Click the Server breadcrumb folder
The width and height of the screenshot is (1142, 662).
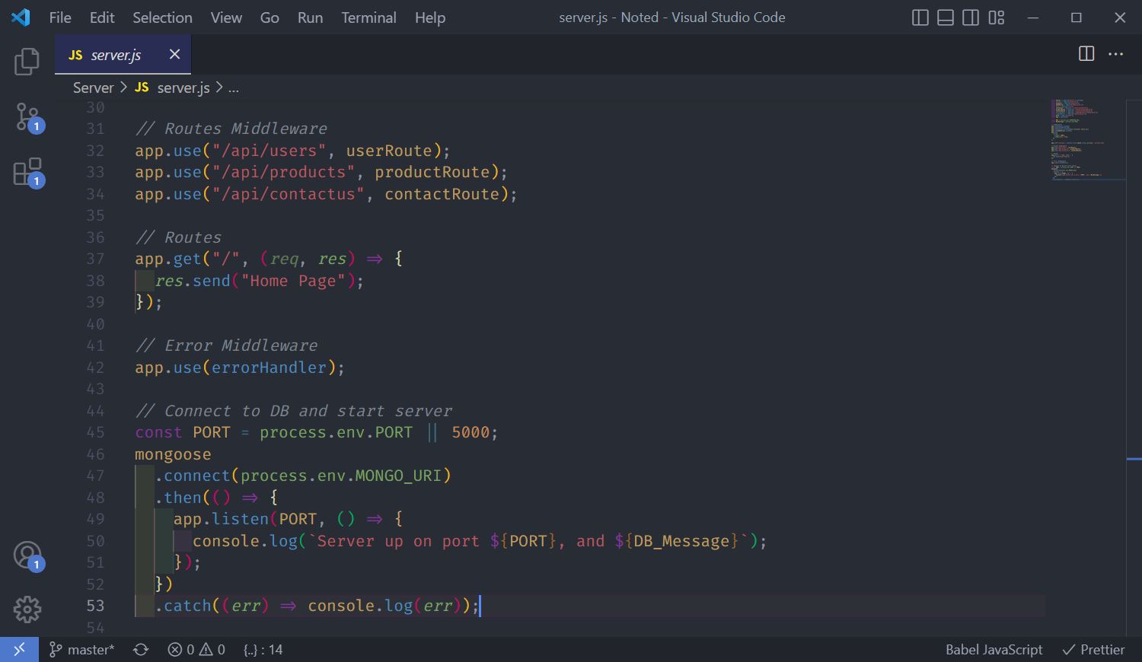click(93, 88)
